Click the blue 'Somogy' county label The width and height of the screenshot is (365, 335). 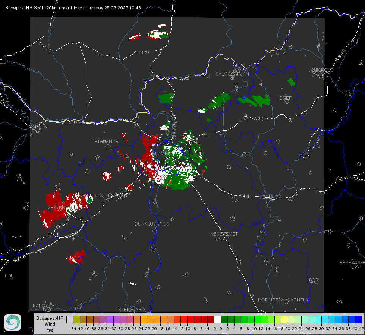[75, 275]
